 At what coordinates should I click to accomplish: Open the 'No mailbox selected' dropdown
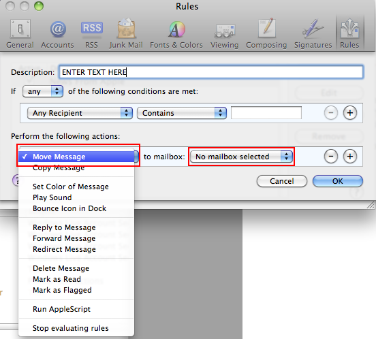point(241,157)
